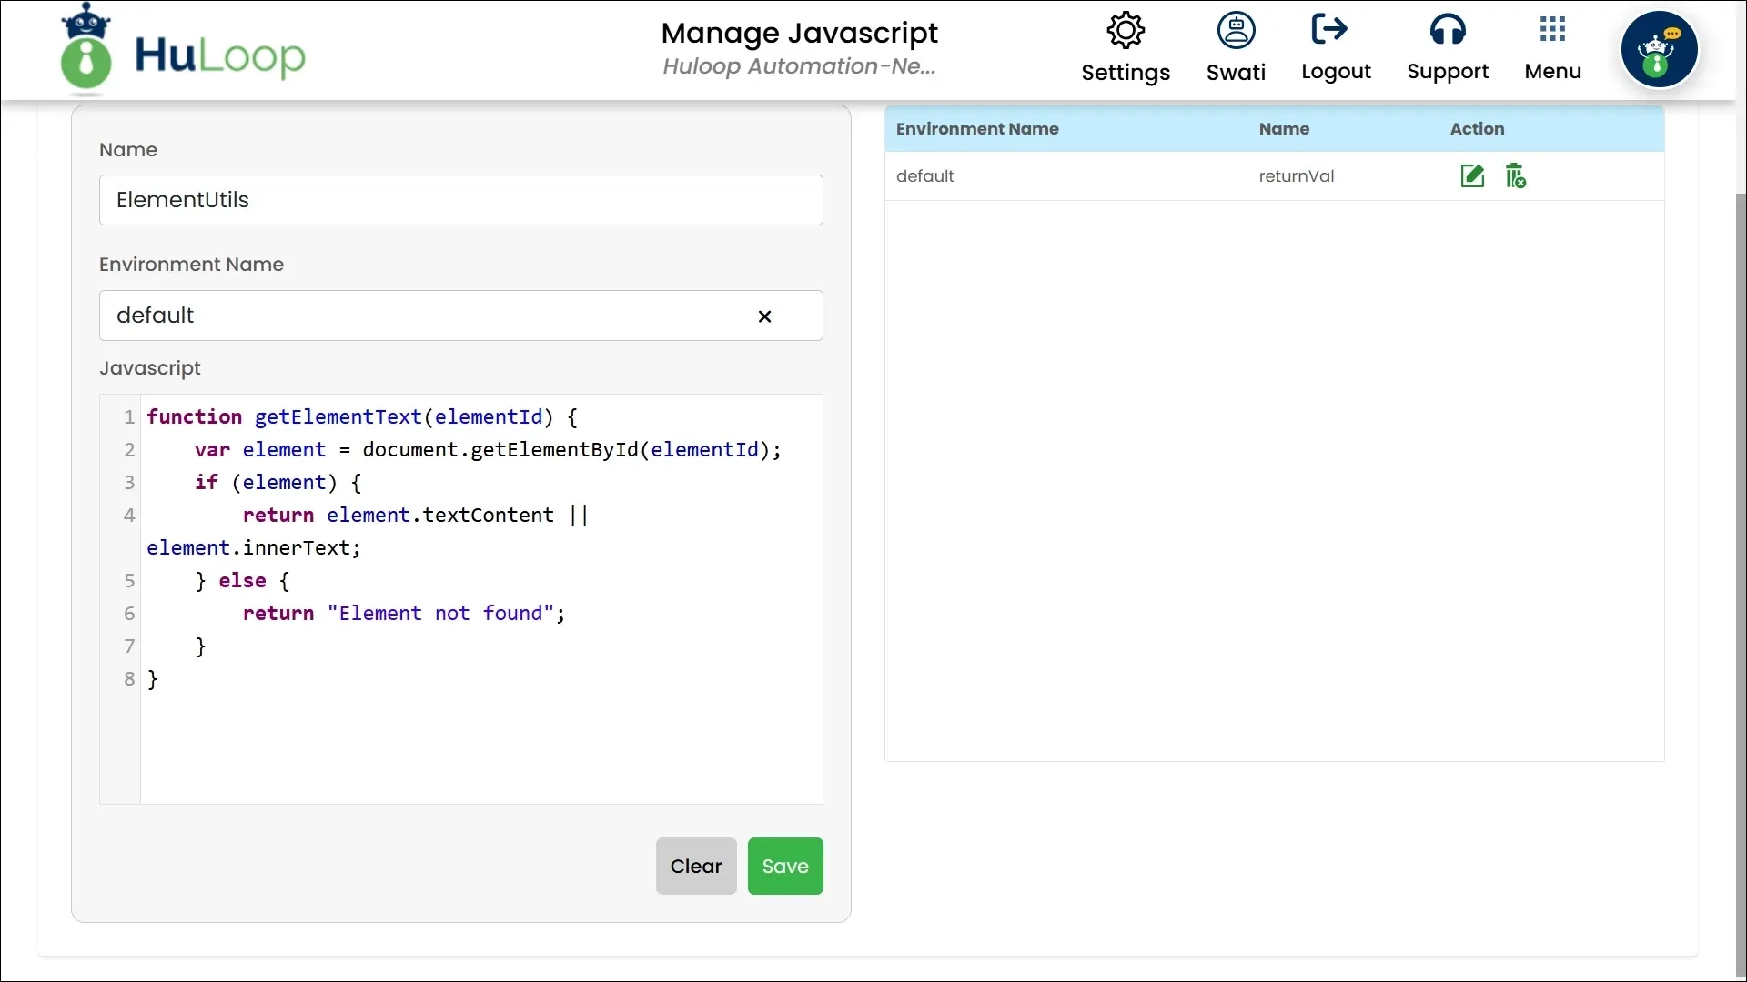Click the Name column header in table
Screen dimensions: 1747x982
tap(1284, 129)
